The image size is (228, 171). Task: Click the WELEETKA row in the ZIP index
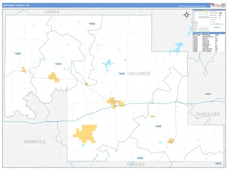pos(209,49)
